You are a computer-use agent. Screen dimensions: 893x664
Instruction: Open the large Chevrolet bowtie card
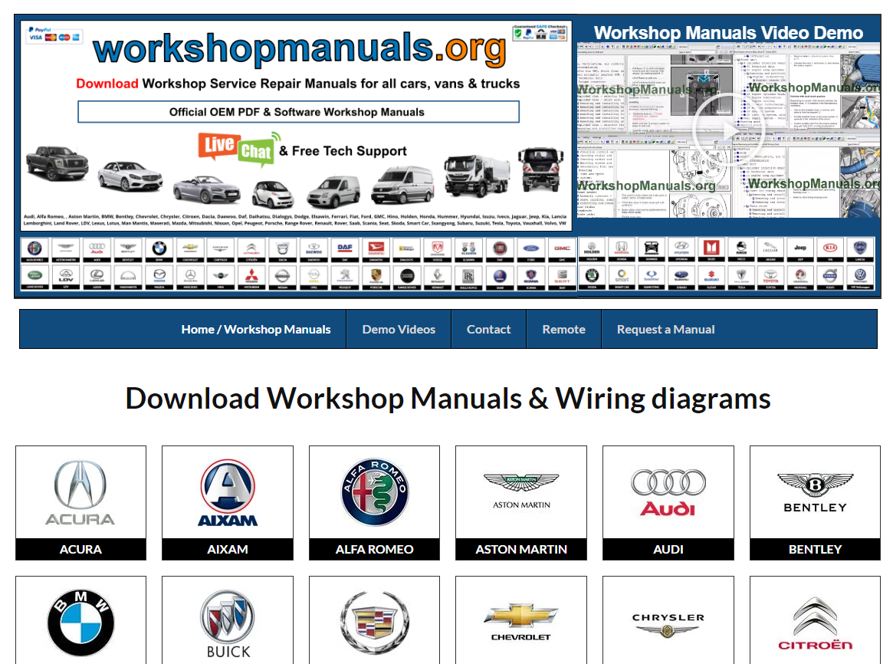(521, 620)
